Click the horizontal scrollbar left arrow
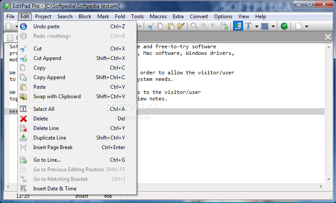The height and width of the screenshot is (203, 336). pos(8,186)
